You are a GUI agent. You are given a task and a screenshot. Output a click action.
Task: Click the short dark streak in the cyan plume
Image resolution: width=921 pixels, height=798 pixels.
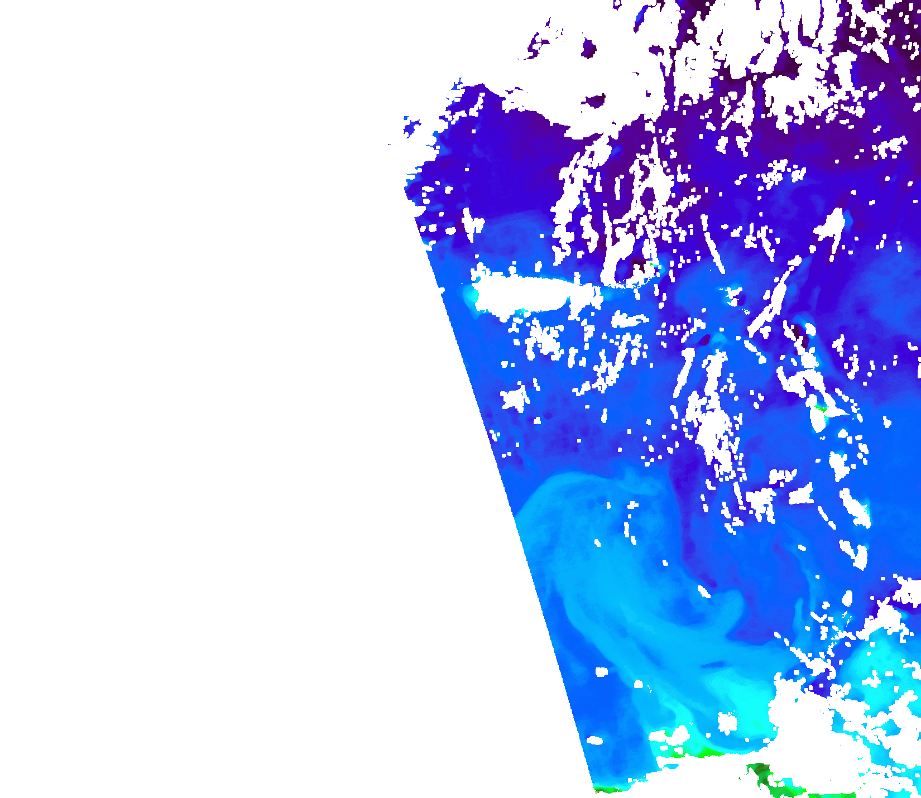point(713,664)
